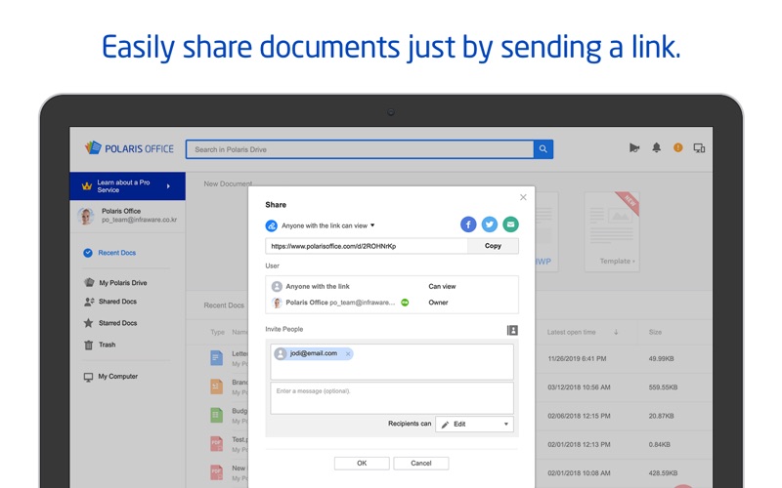Screen dimensions: 782x488
Task: Click the Search in Polaris Drive field
Action: coord(360,149)
